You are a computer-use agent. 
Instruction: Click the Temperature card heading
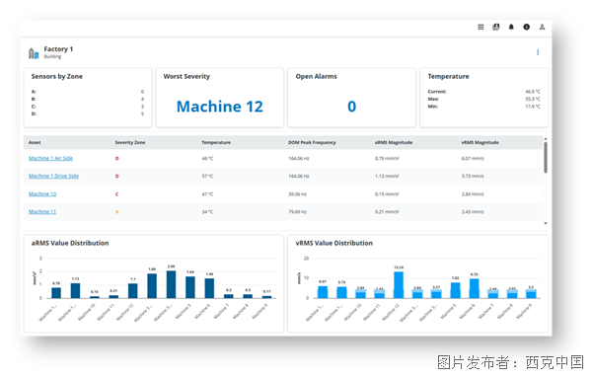448,76
